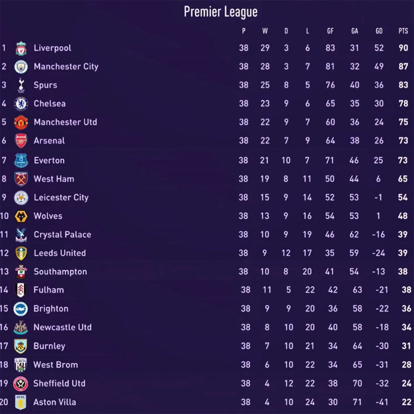Select the Chelsea club badge
Viewport: 414px width, 414px height.
click(21, 103)
